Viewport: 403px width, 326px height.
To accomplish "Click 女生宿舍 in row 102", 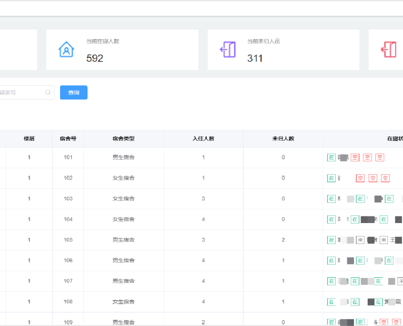I will coord(124,178).
